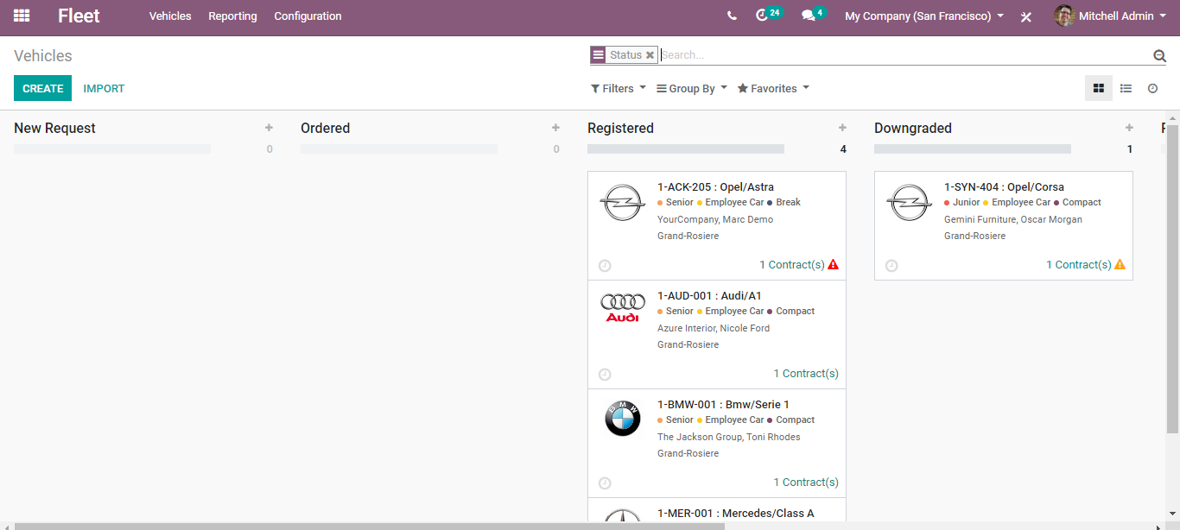This screenshot has height=530, width=1180.
Task: Open the 1-BMW-001 : Bmw/Serie 1 card title
Action: tap(723, 404)
